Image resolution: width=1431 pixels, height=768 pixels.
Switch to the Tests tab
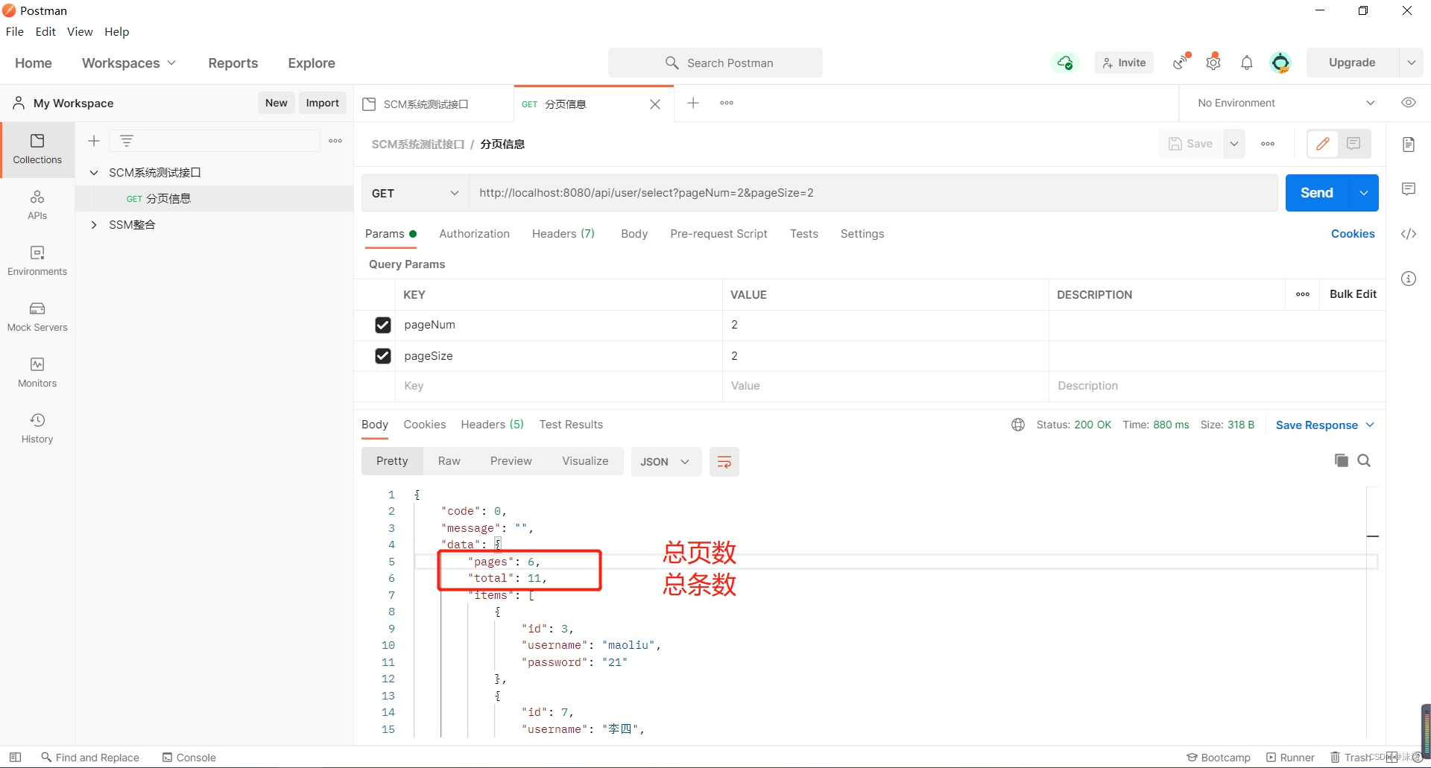[804, 234]
